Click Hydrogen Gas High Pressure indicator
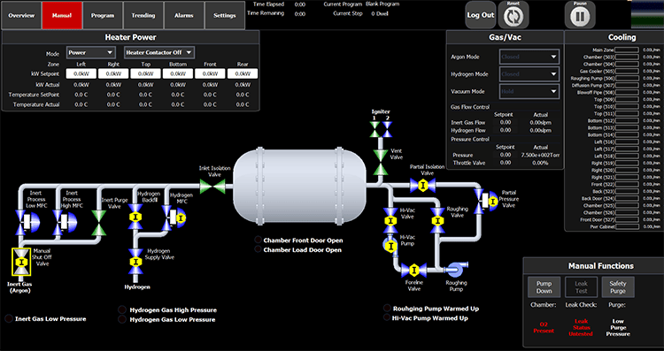 (x=122, y=310)
